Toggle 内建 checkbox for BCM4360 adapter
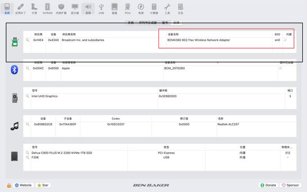 pyautogui.click(x=285, y=40)
